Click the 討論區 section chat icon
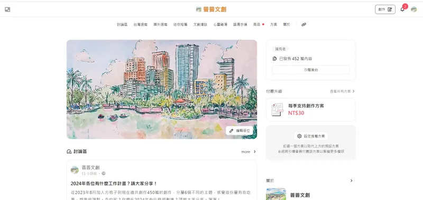 (x=69, y=151)
